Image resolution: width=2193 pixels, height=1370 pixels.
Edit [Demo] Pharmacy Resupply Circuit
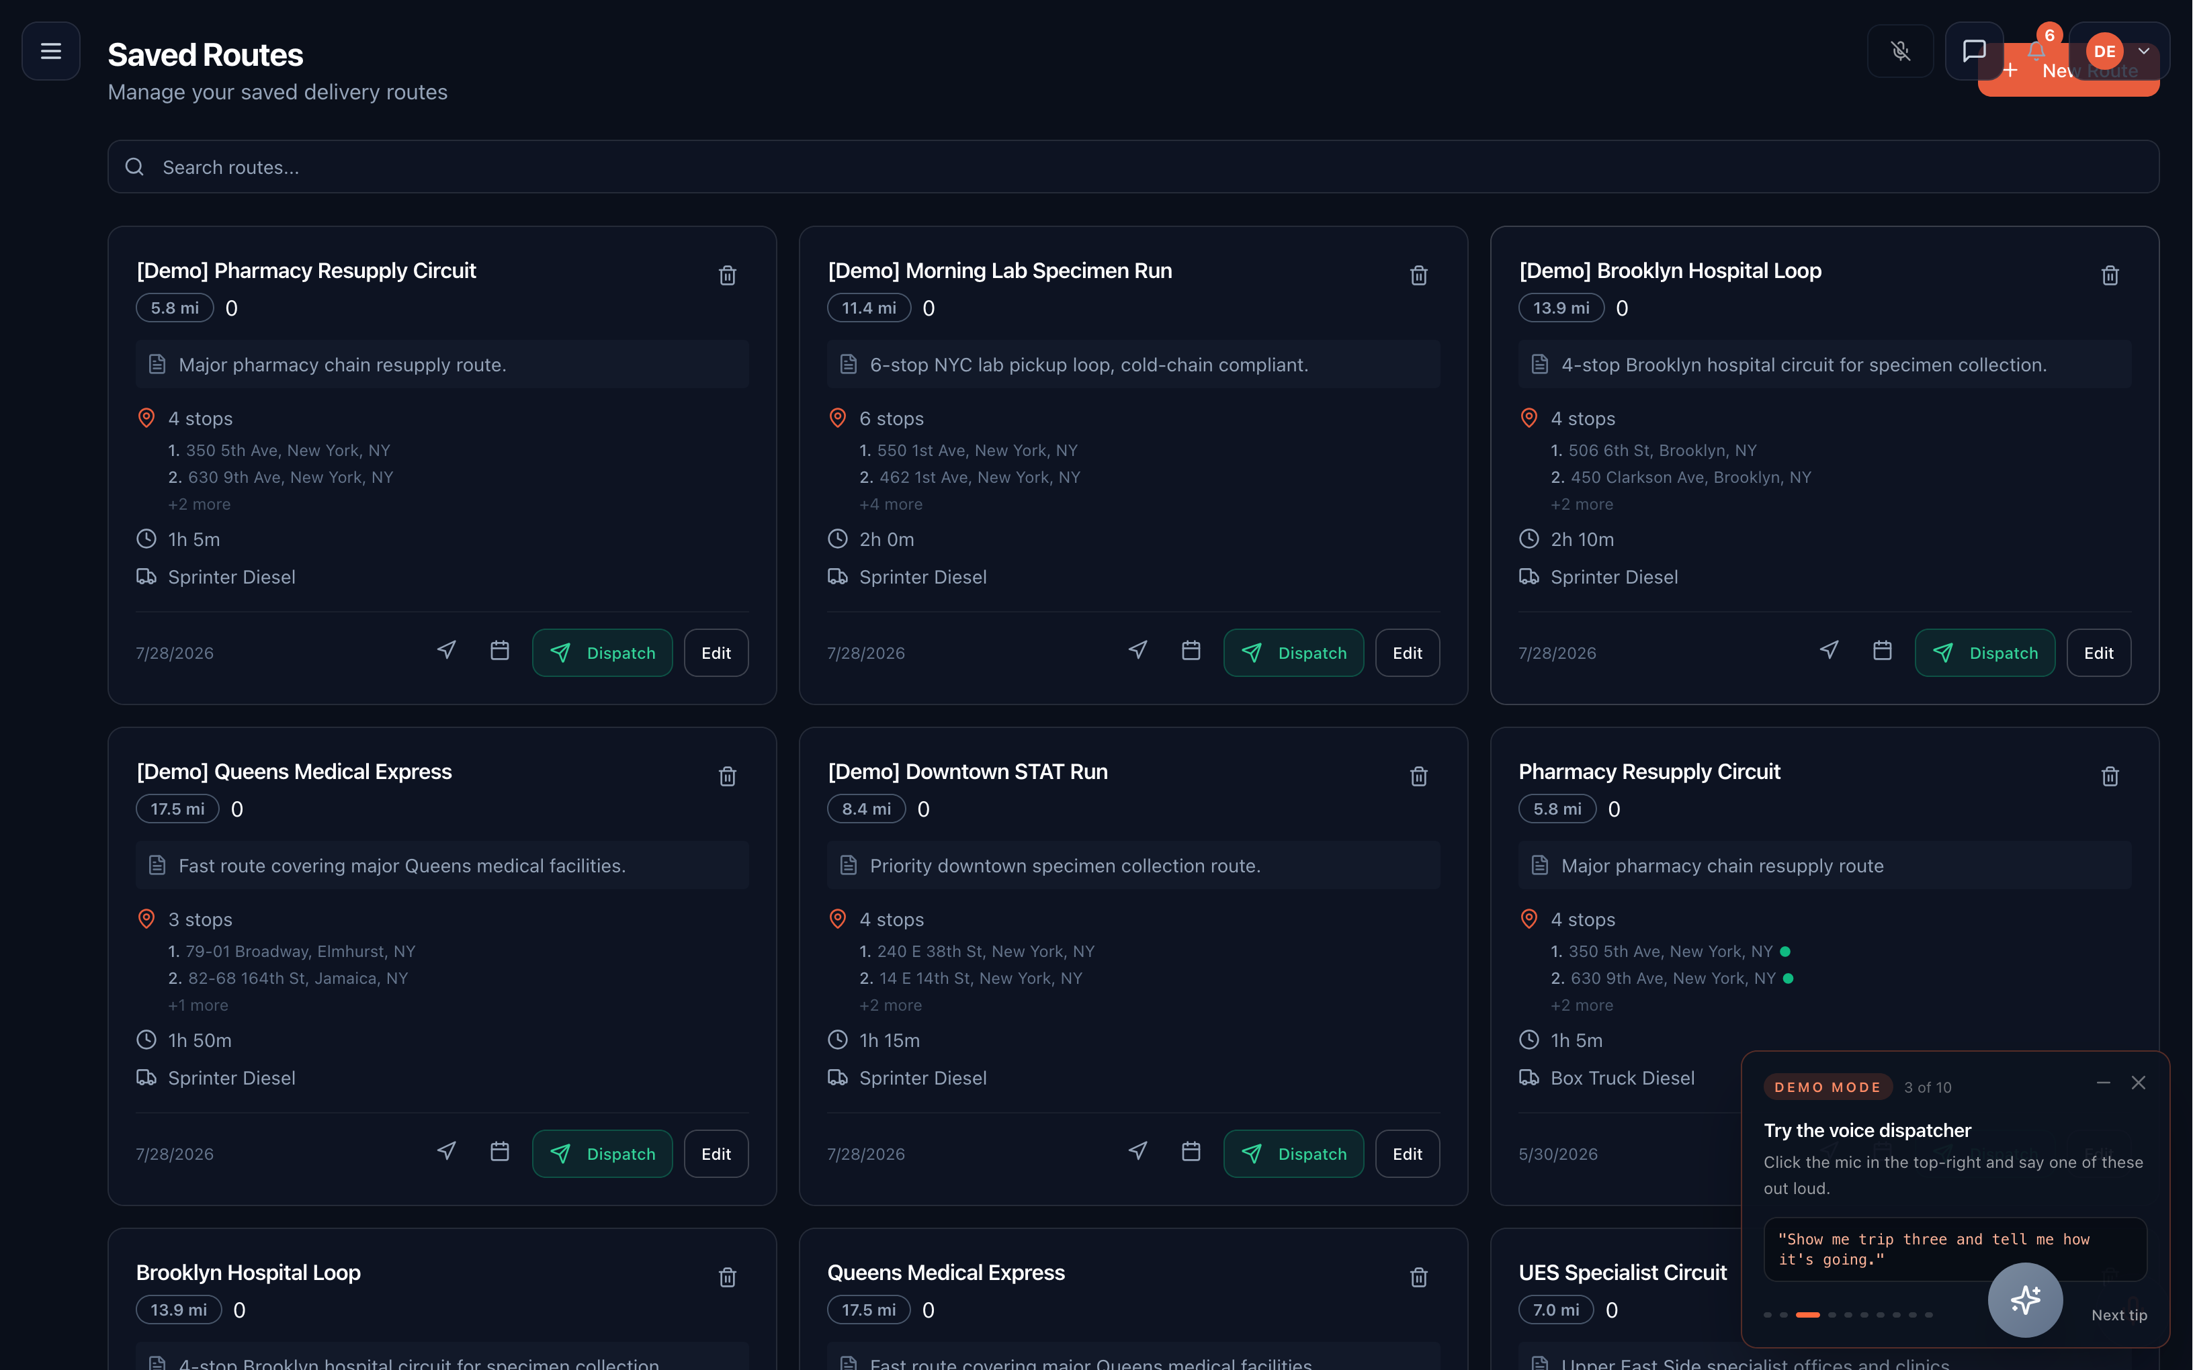coord(716,653)
